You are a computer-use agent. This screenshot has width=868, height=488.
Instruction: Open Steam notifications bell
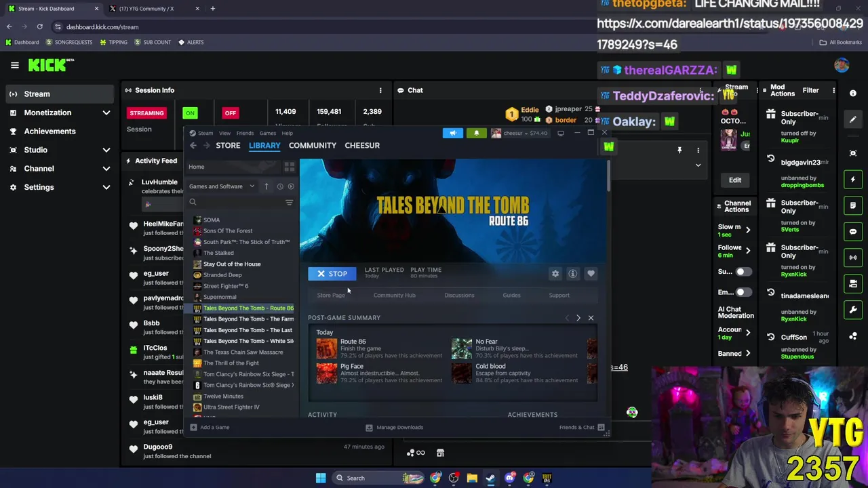[x=476, y=133]
